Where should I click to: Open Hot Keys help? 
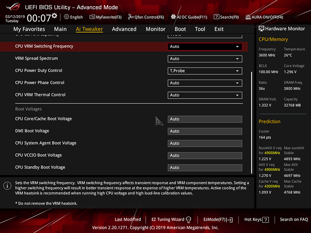point(256,219)
